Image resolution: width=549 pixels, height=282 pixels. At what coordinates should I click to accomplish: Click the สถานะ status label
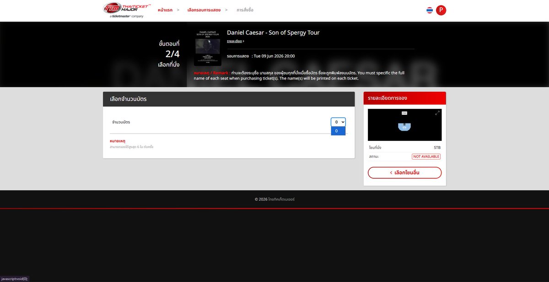coord(374,156)
